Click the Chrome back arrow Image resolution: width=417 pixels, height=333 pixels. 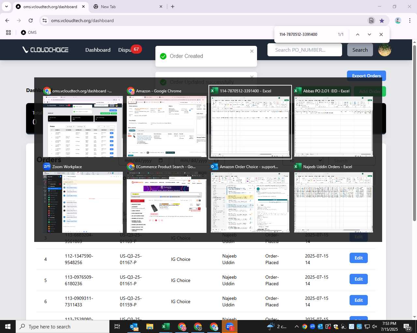point(7,20)
